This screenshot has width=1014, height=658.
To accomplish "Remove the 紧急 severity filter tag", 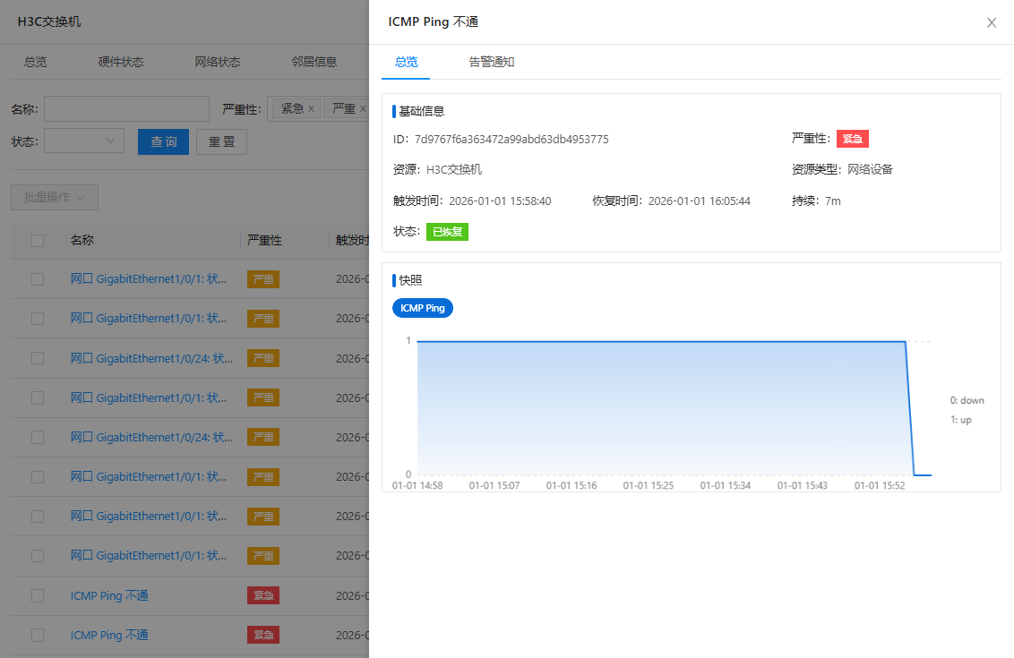I will click(x=311, y=108).
